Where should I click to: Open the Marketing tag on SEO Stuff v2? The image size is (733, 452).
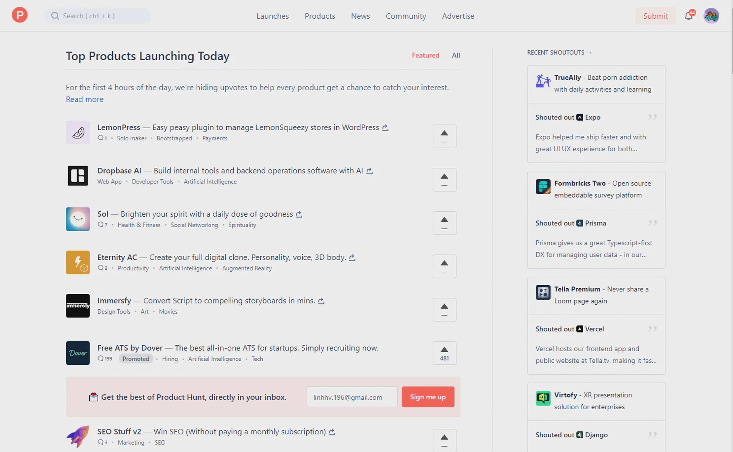[x=131, y=442]
